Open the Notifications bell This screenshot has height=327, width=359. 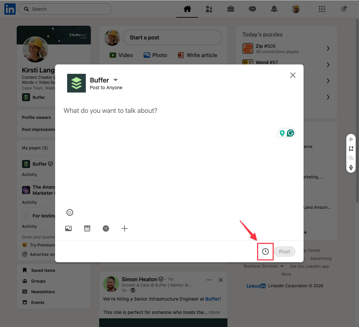point(274,9)
